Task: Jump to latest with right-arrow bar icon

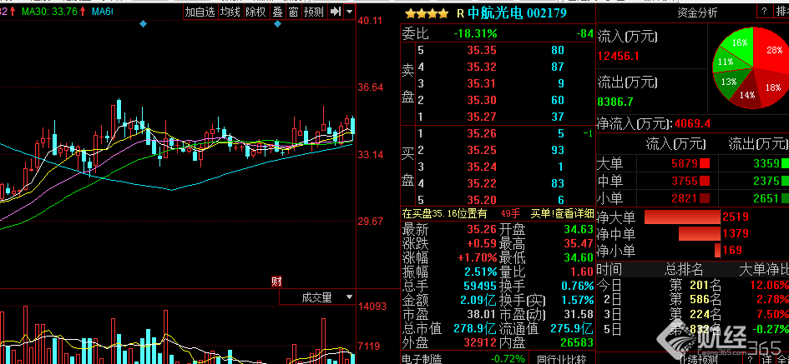Action: click(x=335, y=12)
